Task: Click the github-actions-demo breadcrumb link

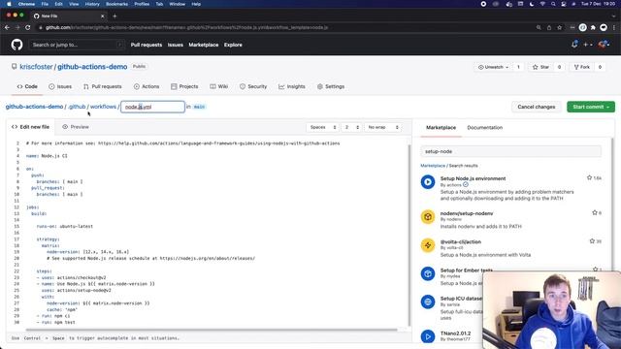Action: pos(35,107)
